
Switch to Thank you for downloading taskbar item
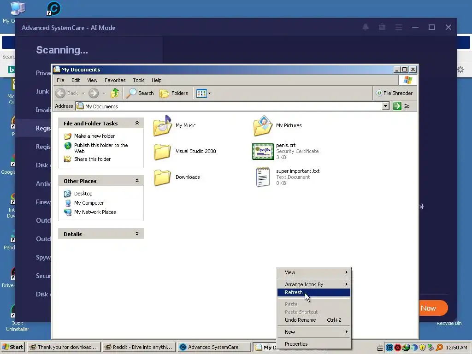[63, 347]
